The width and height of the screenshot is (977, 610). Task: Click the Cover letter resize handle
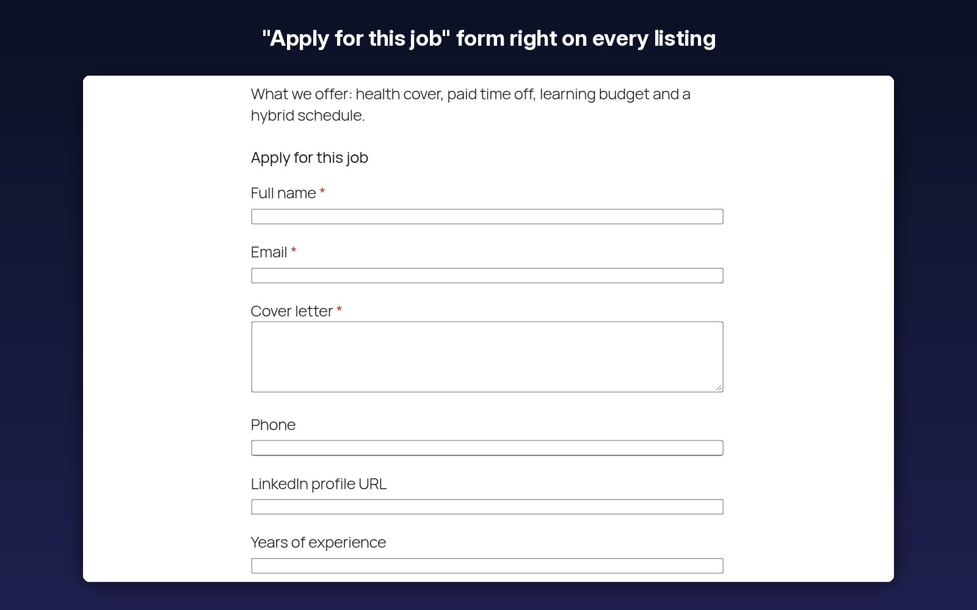pos(719,387)
